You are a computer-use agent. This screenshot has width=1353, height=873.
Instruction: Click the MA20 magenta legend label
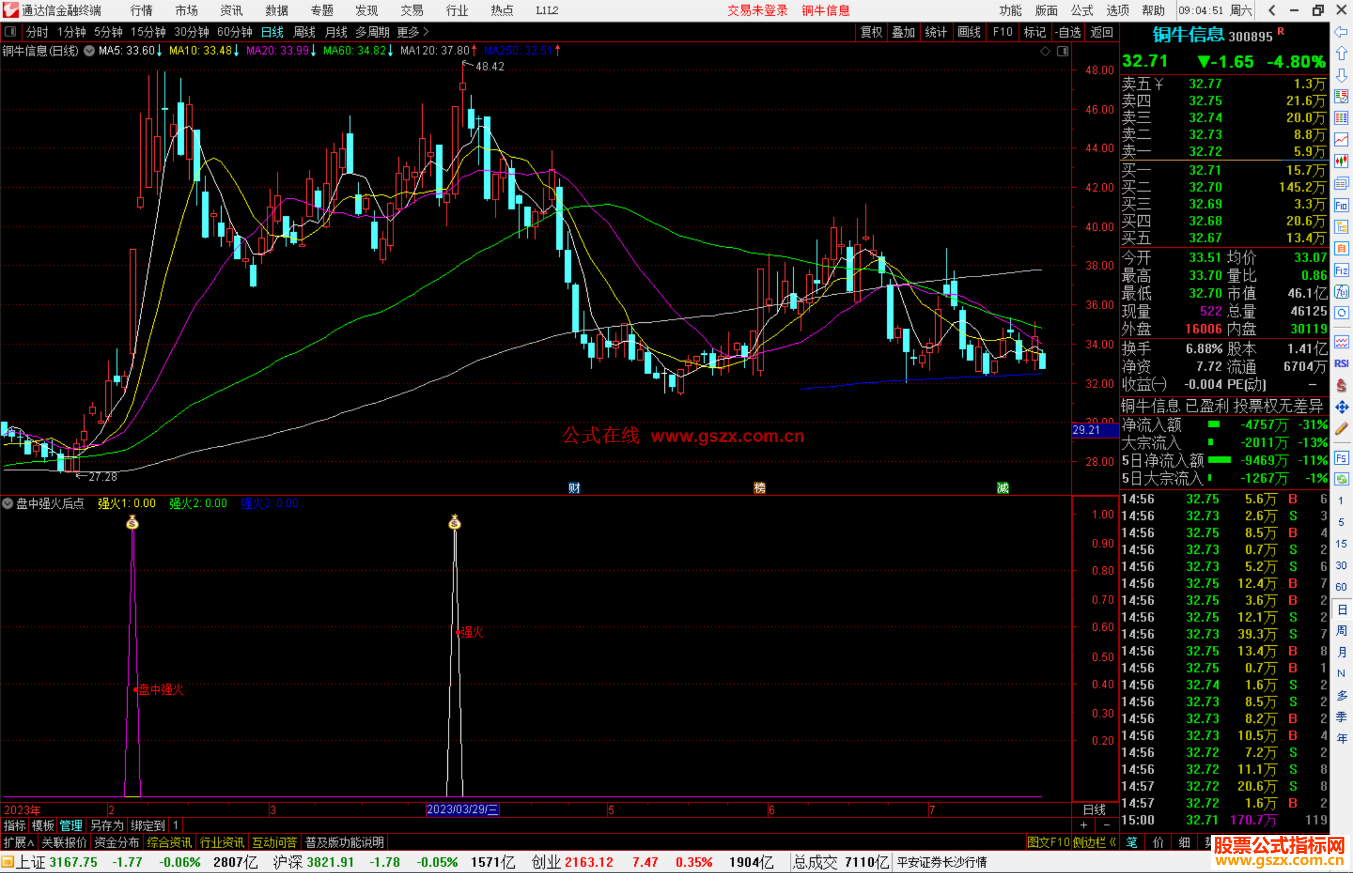pyautogui.click(x=277, y=51)
